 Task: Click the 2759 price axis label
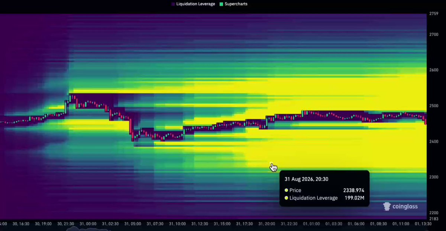tap(434, 14)
